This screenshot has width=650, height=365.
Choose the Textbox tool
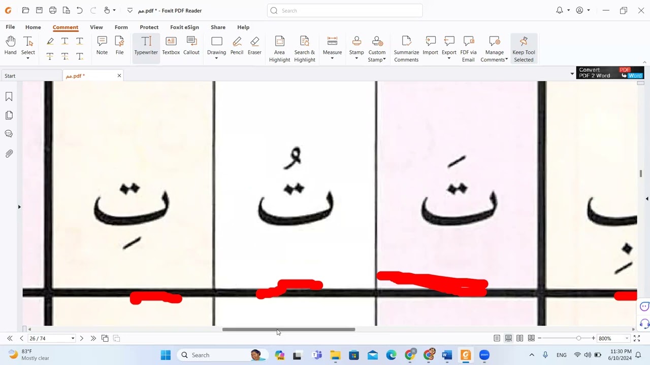(x=171, y=46)
